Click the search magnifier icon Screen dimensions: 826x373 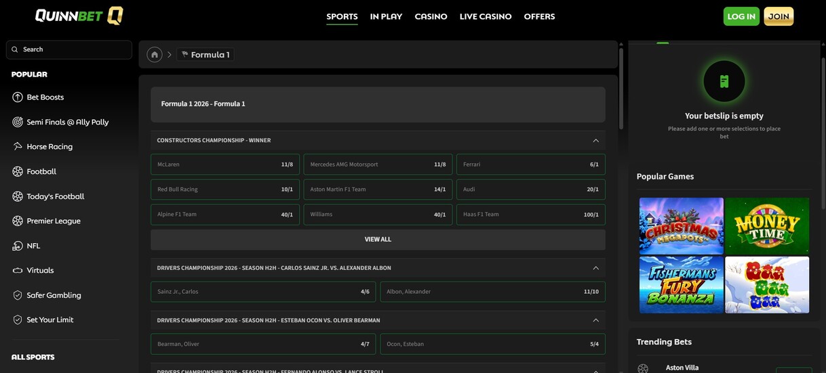pos(15,49)
